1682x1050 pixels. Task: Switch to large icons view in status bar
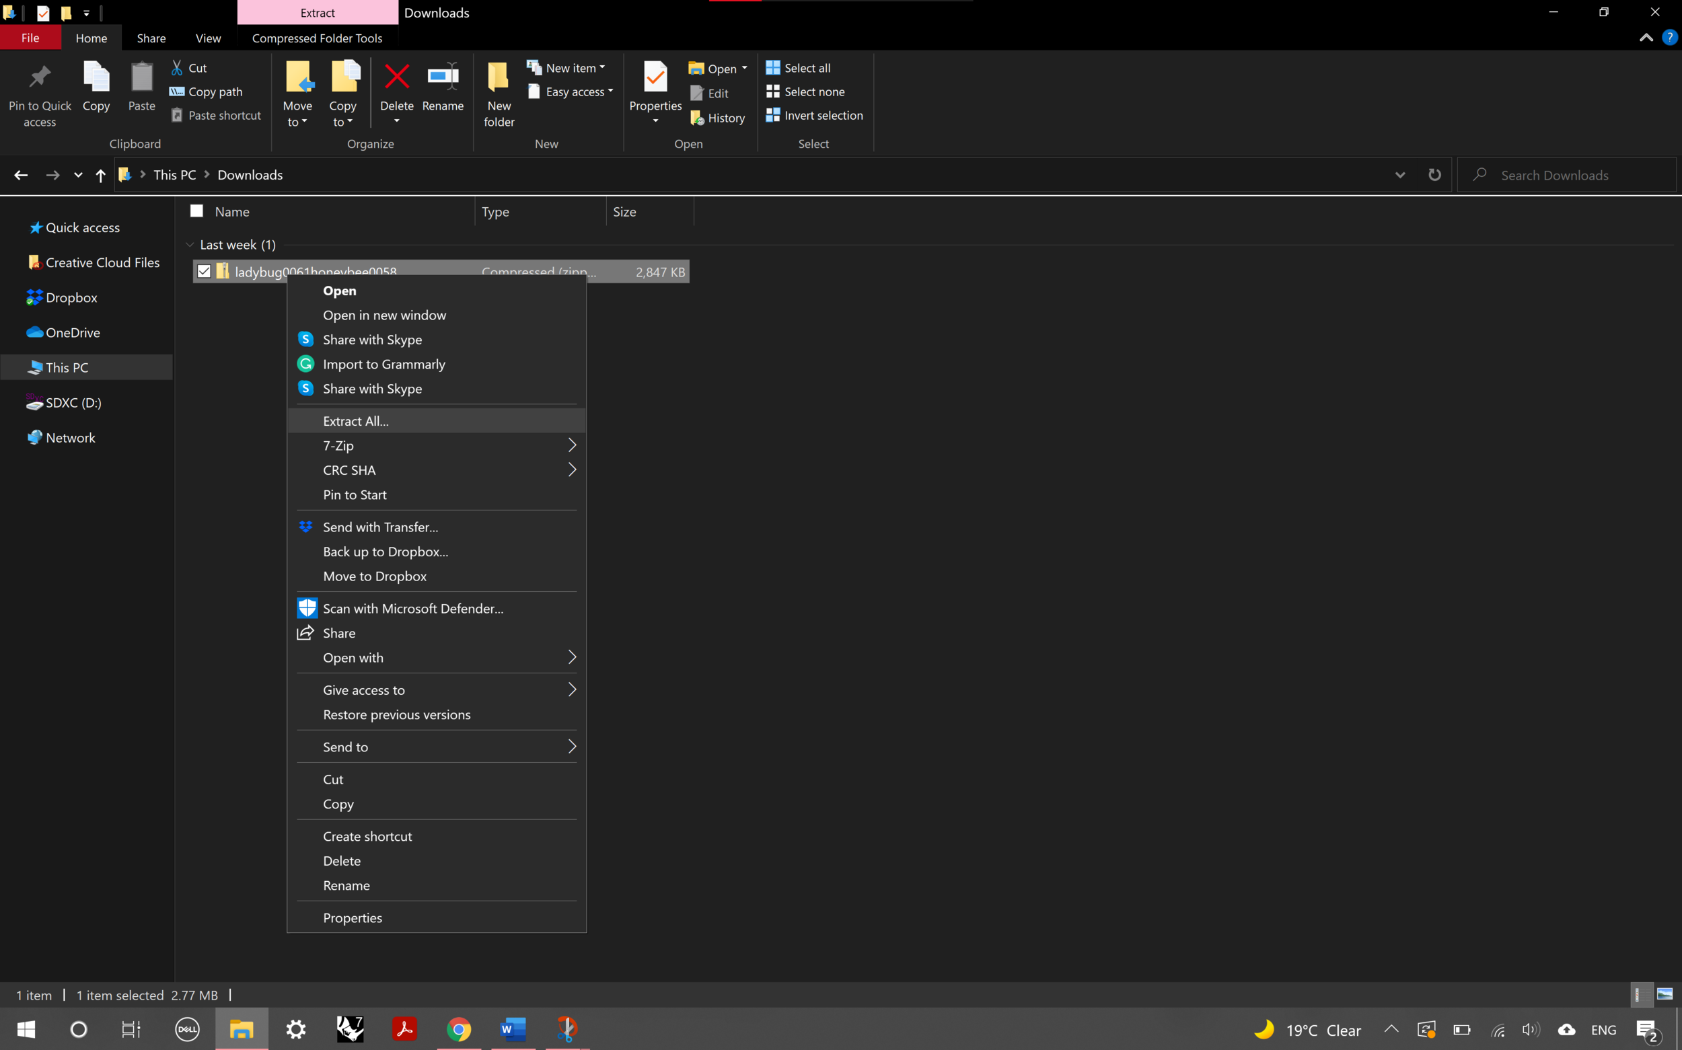tap(1665, 994)
